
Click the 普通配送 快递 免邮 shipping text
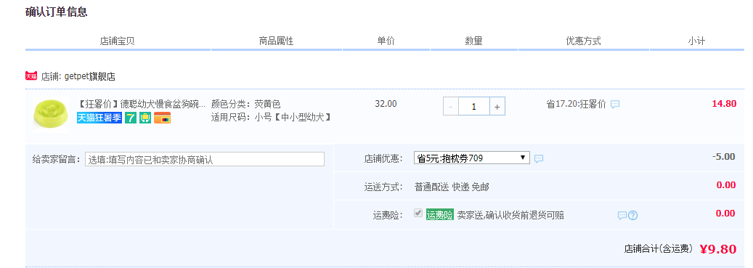[x=452, y=187]
